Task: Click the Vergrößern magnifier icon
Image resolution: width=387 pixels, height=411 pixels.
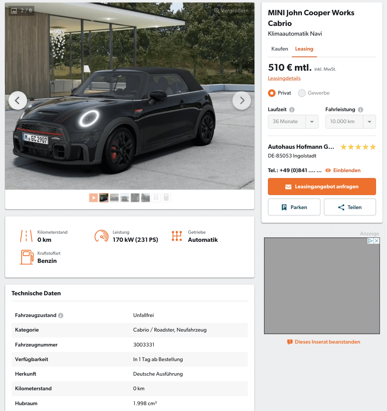Action: click(217, 10)
